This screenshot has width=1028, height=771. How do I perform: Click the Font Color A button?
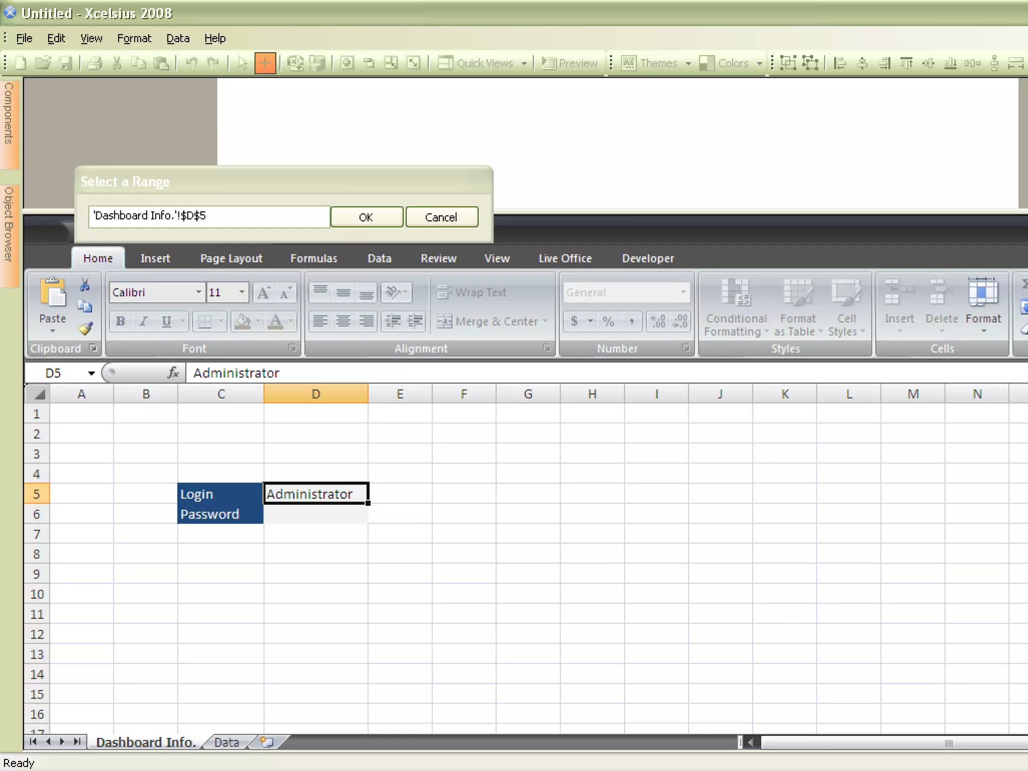pos(276,321)
